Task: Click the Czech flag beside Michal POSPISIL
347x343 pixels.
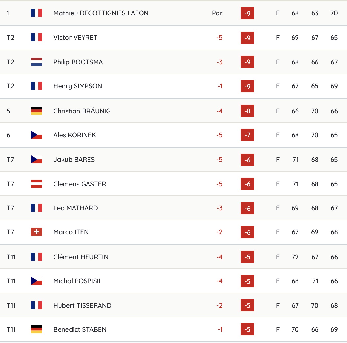Action: pos(37,281)
